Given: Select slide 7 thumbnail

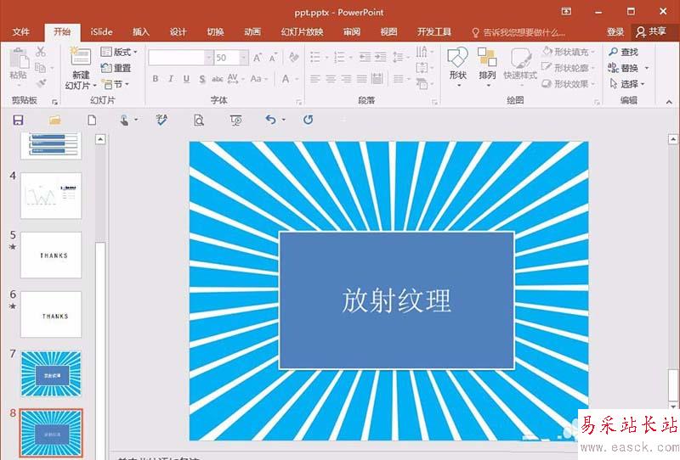Looking at the screenshot, I should tap(51, 373).
